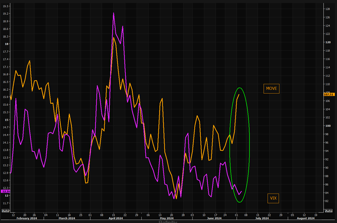Click the bold 18 left-axis value

(6, 44)
